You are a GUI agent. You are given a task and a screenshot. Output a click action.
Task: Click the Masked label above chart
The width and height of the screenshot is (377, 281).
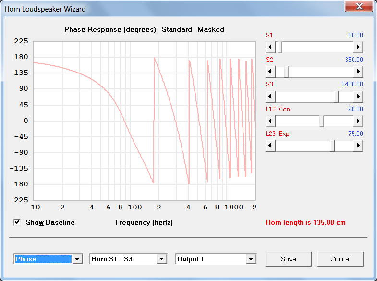(x=211, y=29)
